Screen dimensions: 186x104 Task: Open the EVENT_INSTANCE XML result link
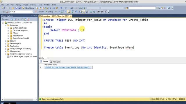[x=68, y=67]
